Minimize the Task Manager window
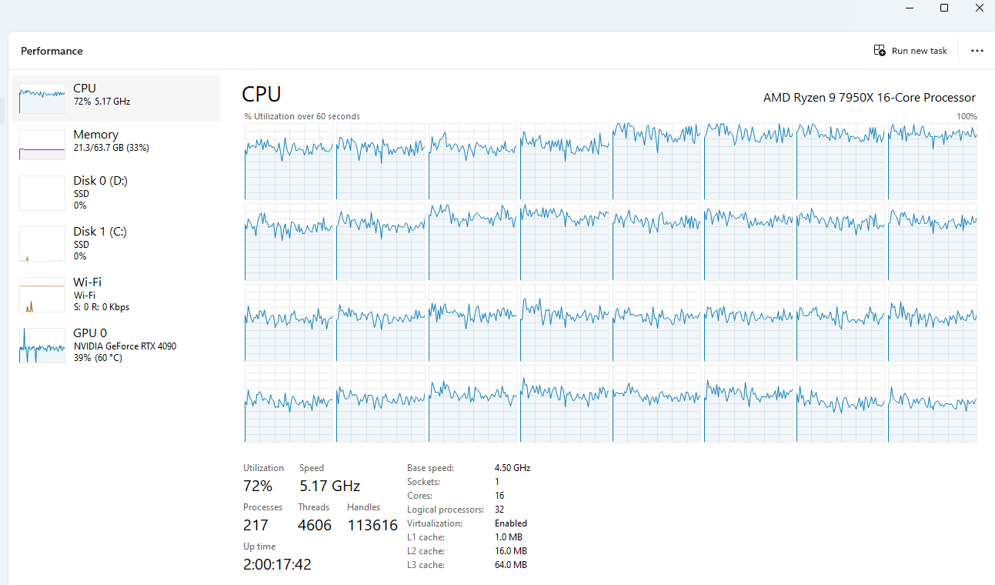This screenshot has height=585, width=995. [909, 8]
